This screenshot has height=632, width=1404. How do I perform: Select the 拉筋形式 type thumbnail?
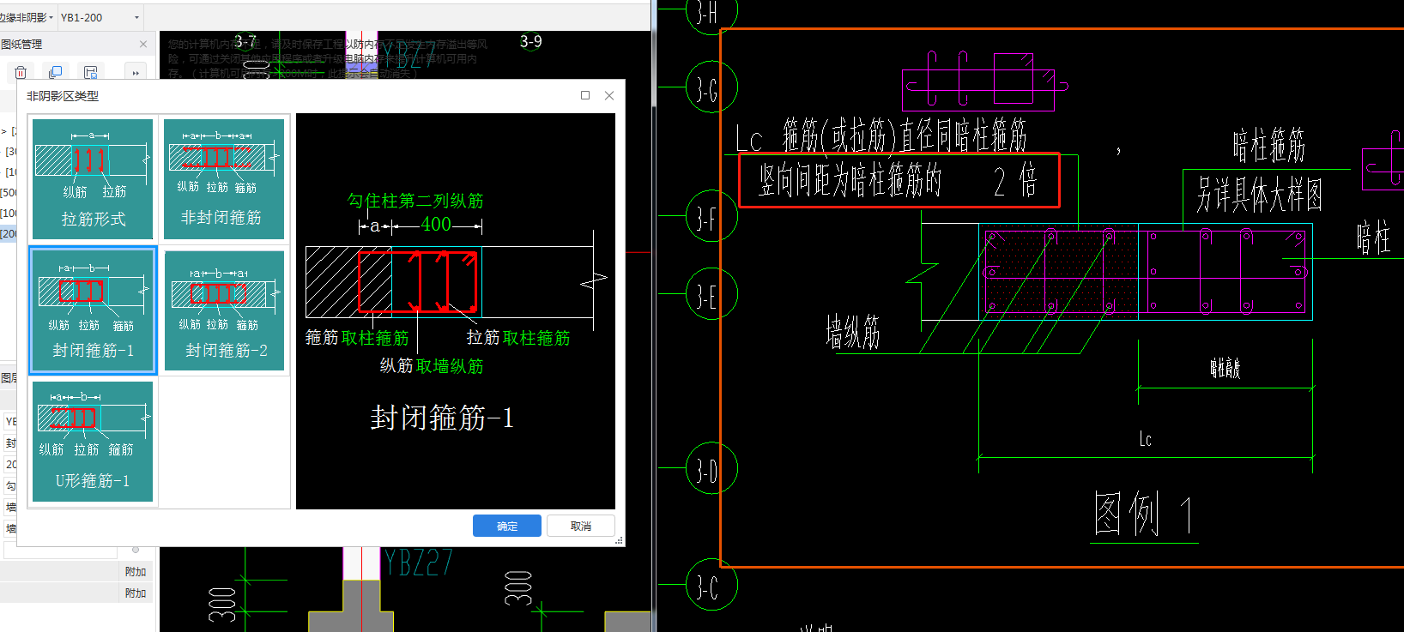(93, 178)
